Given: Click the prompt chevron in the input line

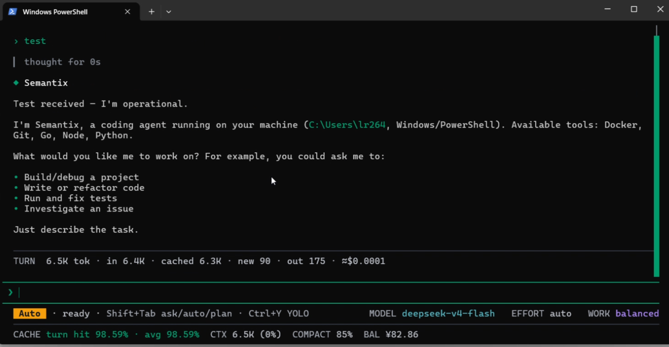Looking at the screenshot, I should click(x=11, y=292).
